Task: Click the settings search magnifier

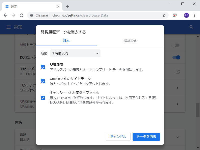Action: pyautogui.click(x=191, y=27)
